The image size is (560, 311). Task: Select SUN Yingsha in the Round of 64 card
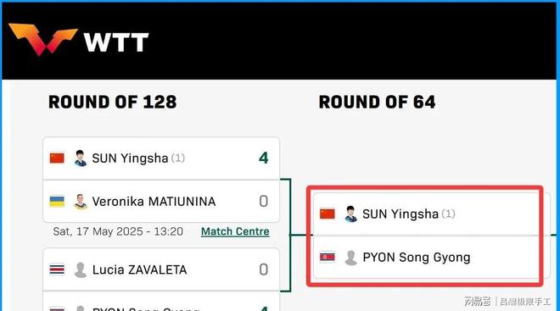(x=400, y=214)
